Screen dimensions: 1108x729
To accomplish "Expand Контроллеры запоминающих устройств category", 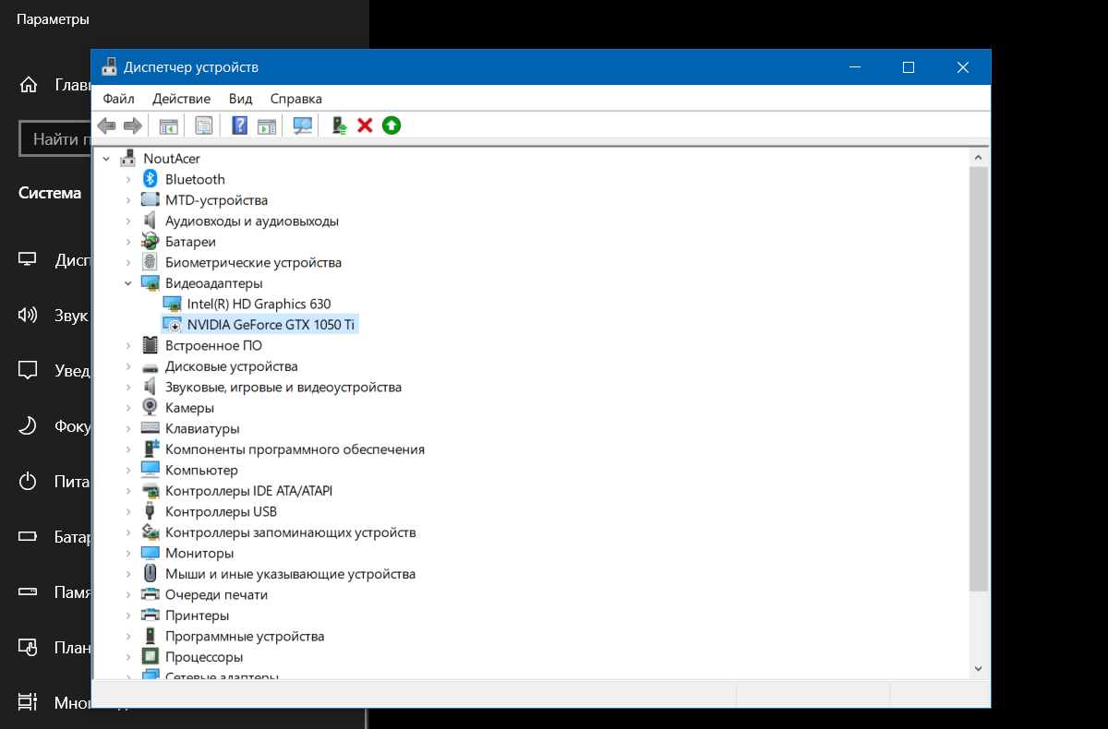I will [128, 532].
